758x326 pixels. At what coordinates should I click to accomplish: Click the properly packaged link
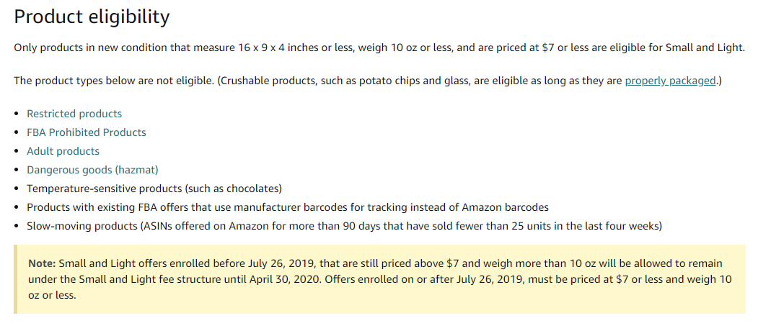click(670, 81)
